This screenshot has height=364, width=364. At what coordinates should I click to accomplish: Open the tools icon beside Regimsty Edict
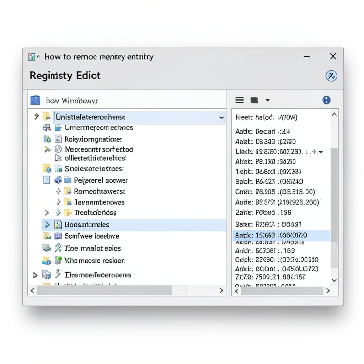(x=331, y=76)
